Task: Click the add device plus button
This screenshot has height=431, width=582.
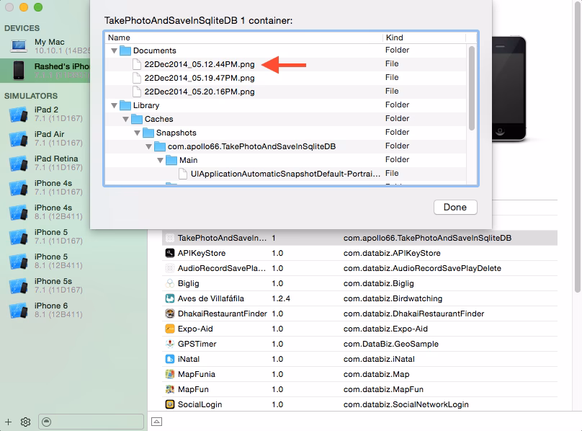Action: click(8, 422)
